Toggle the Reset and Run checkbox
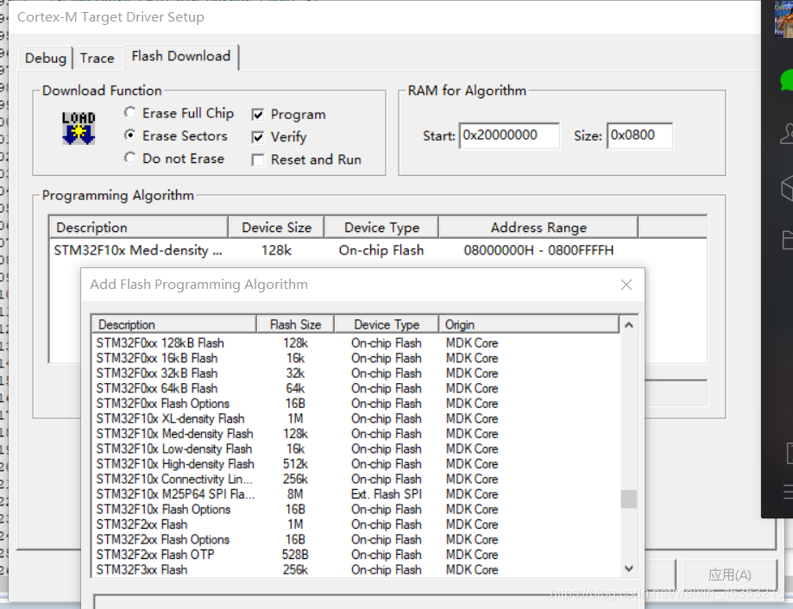Screen dimensions: 793x609 point(258,160)
